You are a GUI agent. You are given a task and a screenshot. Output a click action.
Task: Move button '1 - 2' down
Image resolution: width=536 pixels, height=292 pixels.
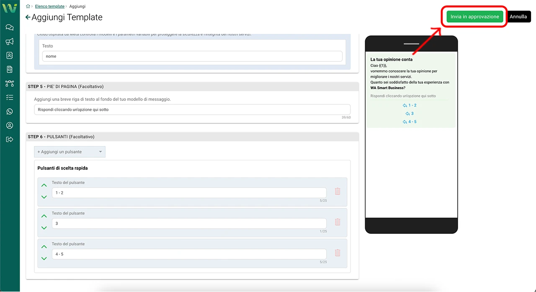[x=44, y=197]
